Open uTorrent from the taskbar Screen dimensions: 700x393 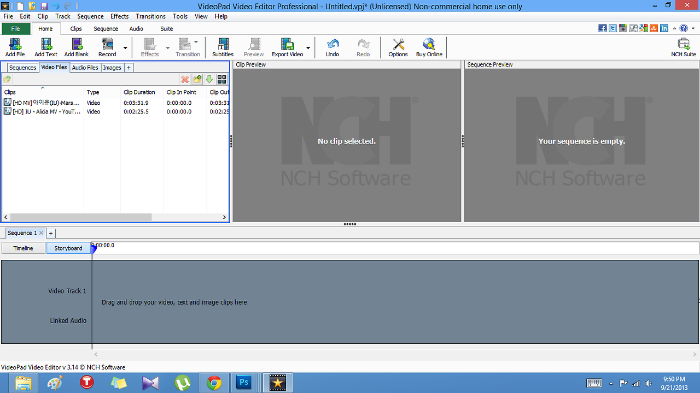point(183,383)
